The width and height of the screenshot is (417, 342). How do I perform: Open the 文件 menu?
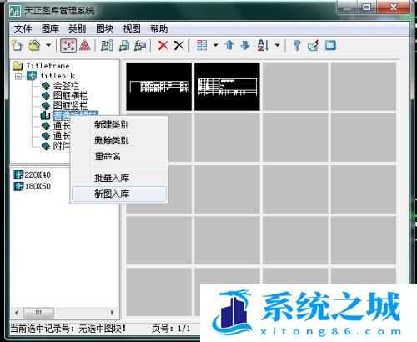tap(23, 28)
